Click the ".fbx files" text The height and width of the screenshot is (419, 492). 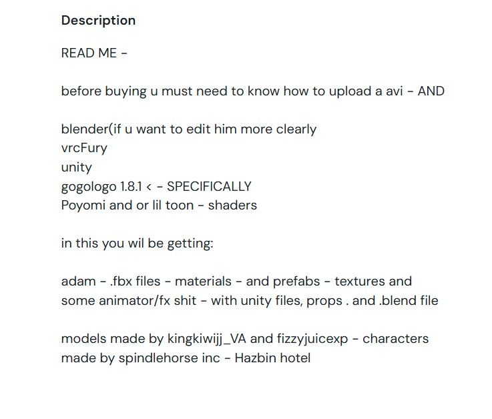[136, 282]
